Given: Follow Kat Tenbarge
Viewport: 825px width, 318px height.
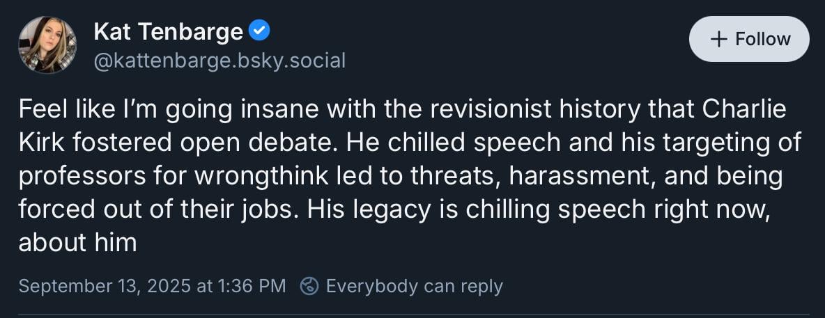Looking at the screenshot, I should (x=749, y=39).
